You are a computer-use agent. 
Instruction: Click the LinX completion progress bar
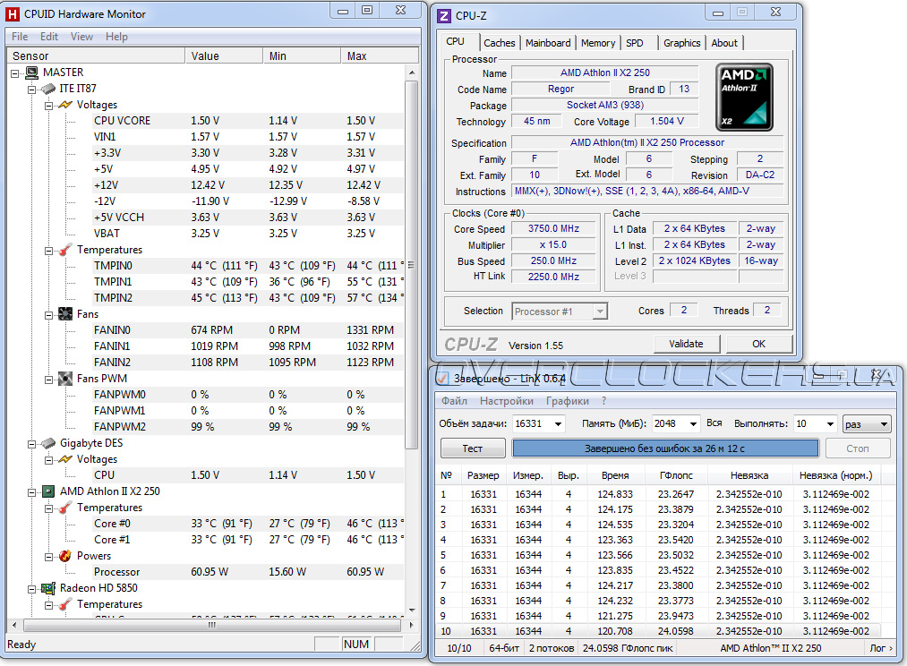tap(665, 448)
